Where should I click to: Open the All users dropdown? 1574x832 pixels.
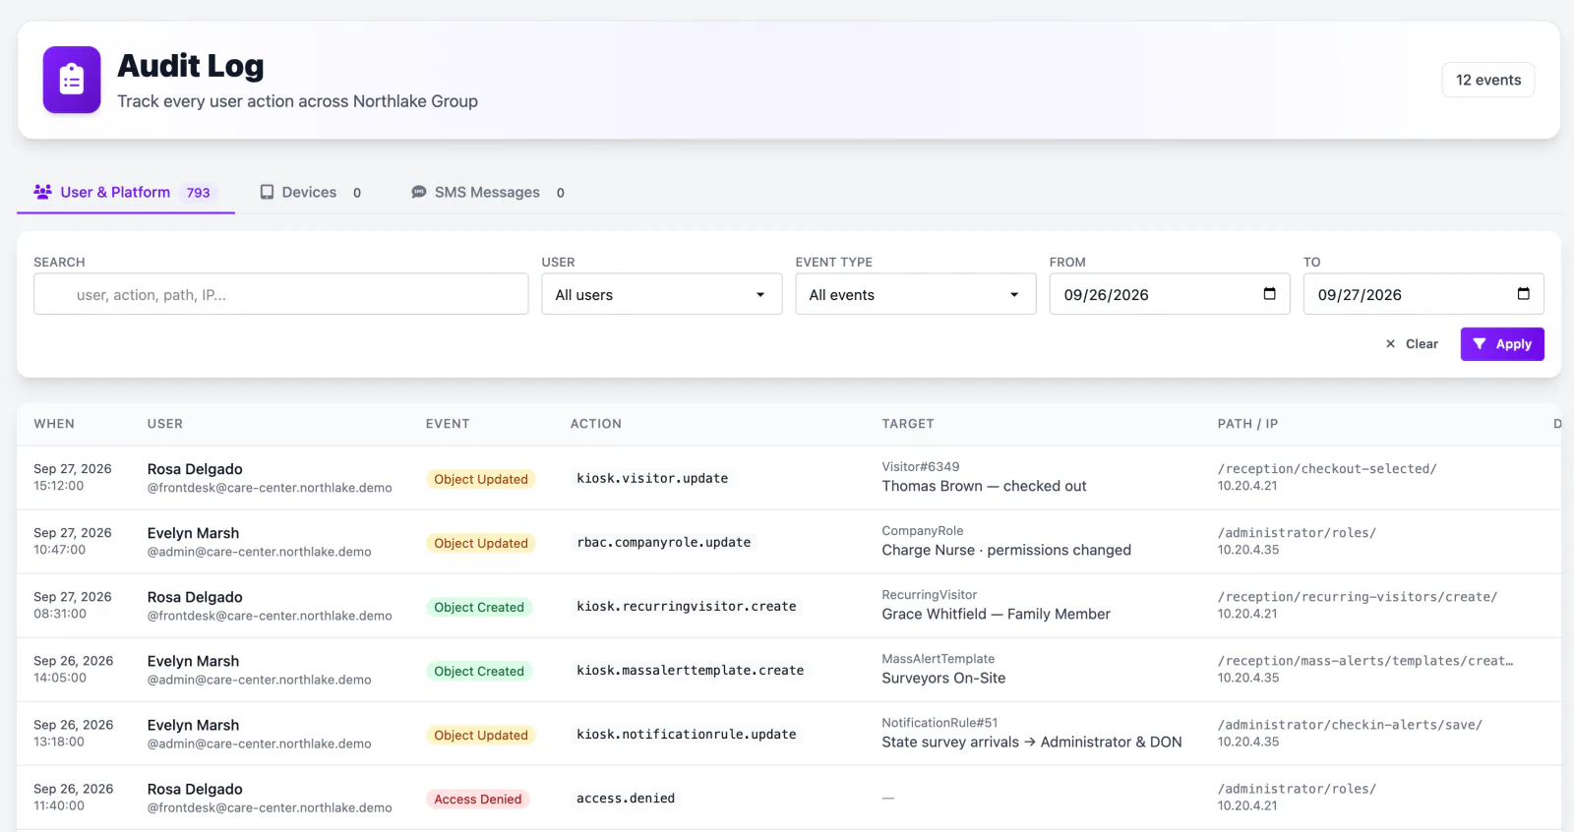pyautogui.click(x=661, y=294)
